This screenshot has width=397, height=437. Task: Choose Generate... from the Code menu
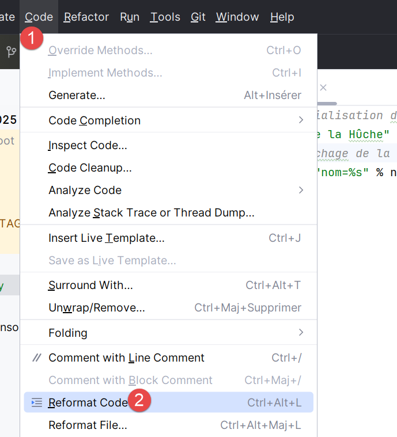[x=77, y=95]
